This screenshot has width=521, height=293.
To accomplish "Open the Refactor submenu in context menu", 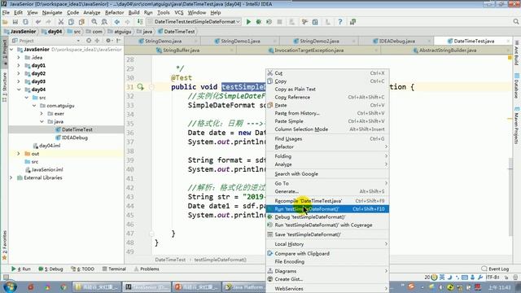I will click(327, 146).
